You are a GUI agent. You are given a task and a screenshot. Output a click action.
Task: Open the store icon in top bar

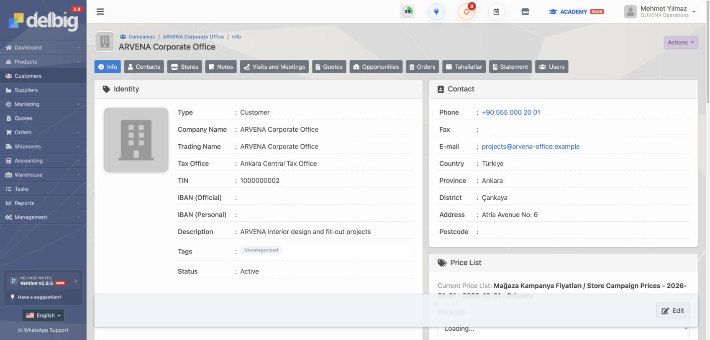[x=525, y=12]
